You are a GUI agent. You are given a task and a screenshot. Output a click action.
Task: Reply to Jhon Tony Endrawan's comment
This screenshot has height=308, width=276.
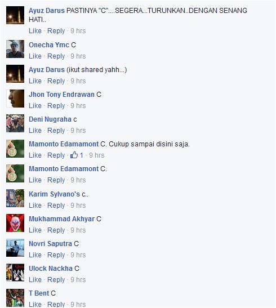(56, 106)
